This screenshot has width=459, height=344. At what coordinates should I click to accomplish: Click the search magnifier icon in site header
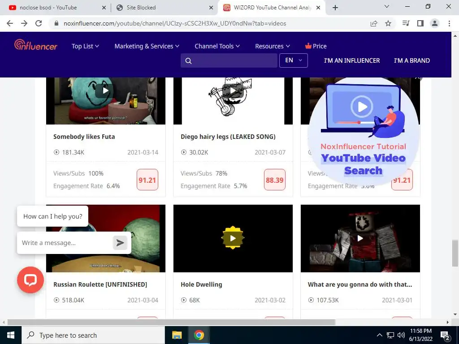189,61
